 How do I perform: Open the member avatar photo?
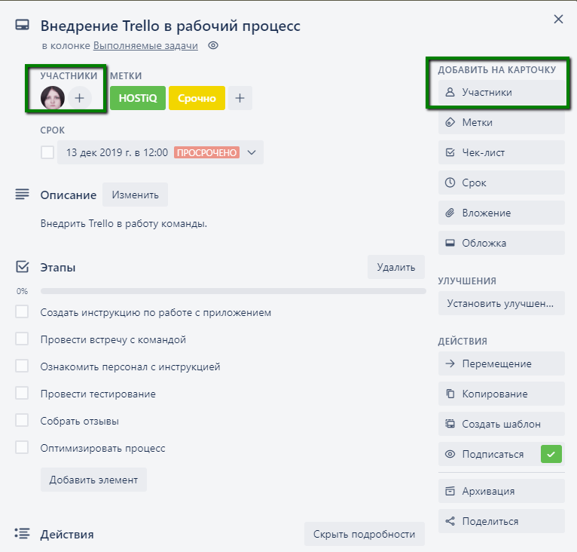point(53,98)
